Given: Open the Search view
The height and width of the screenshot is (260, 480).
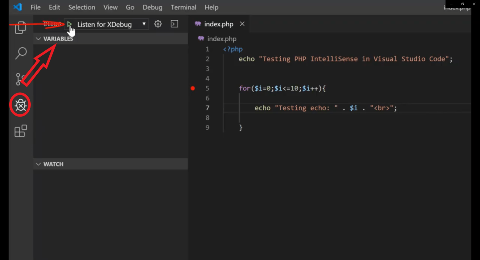Looking at the screenshot, I should [x=20, y=53].
